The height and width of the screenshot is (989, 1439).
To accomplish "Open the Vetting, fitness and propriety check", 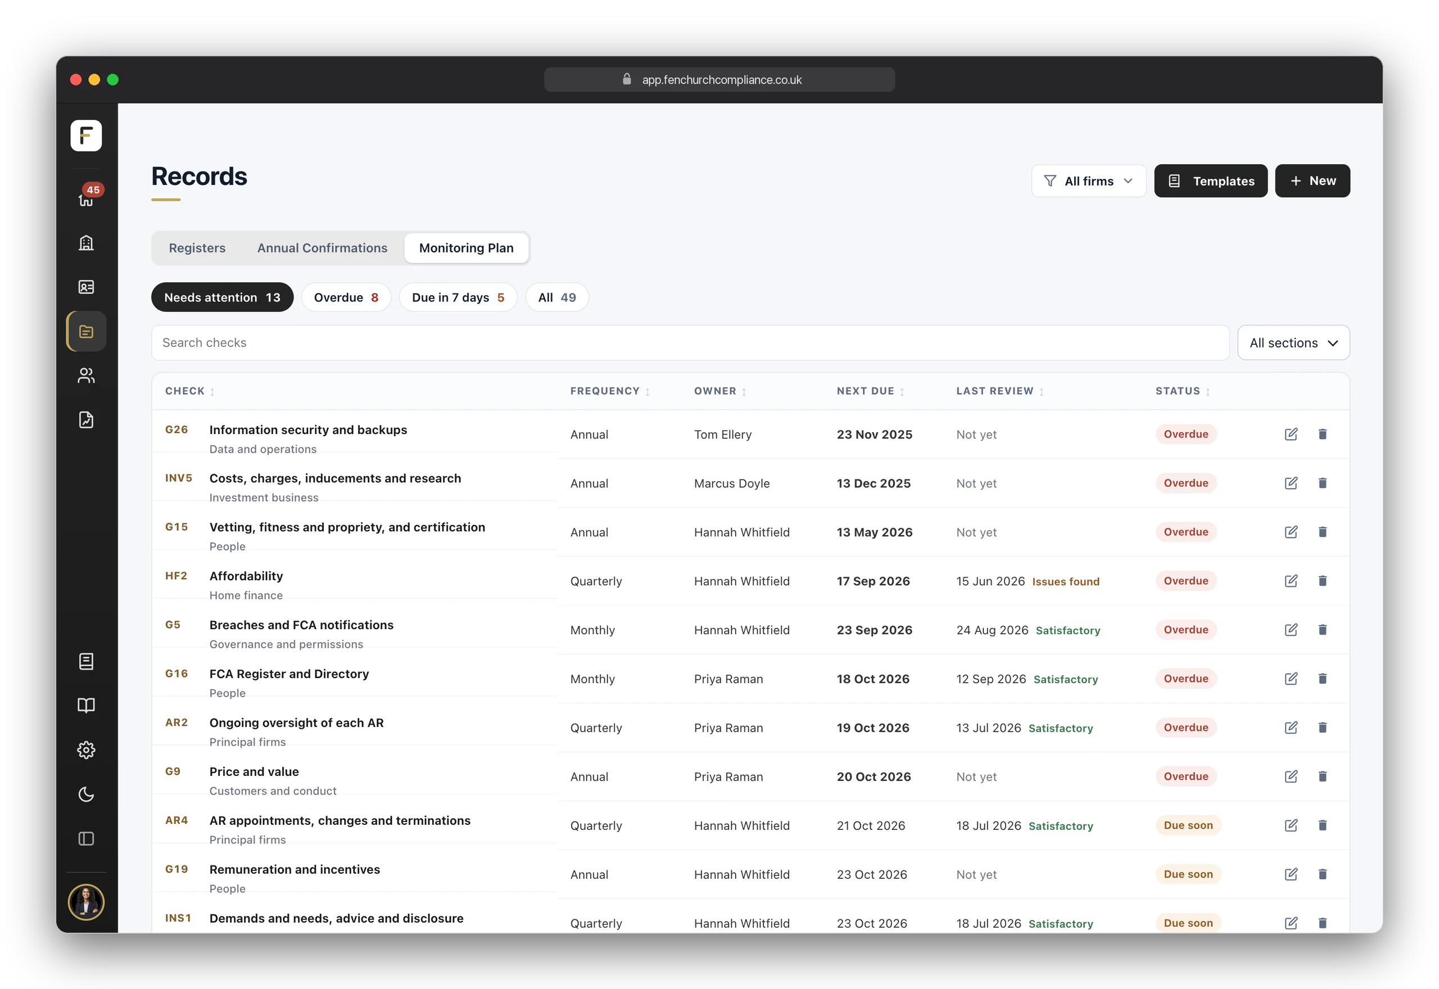I will (x=347, y=527).
